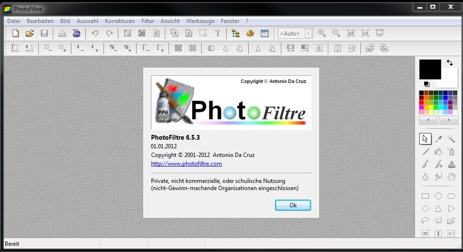The image size is (463, 252).
Task: Select the Pipette eyedropper tool
Action: coord(439,139)
